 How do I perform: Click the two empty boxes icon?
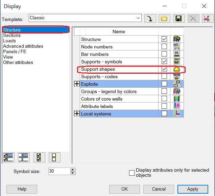coord(54,157)
